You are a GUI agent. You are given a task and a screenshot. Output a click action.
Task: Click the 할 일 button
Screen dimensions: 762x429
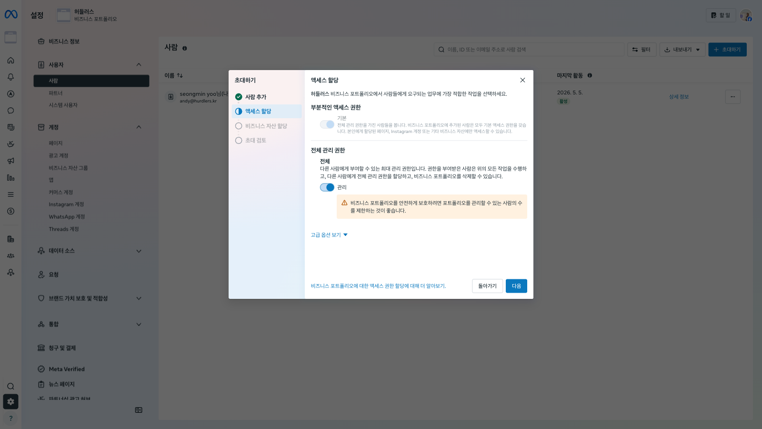[x=721, y=15]
